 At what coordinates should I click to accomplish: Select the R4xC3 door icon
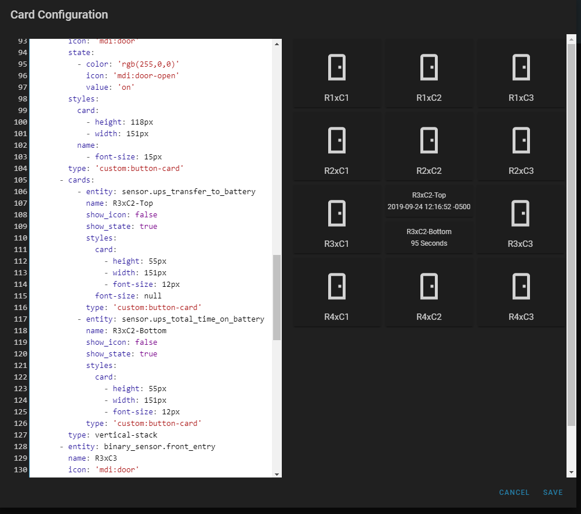521,286
